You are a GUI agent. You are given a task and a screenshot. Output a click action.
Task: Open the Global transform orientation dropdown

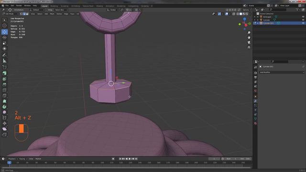click(x=113, y=10)
